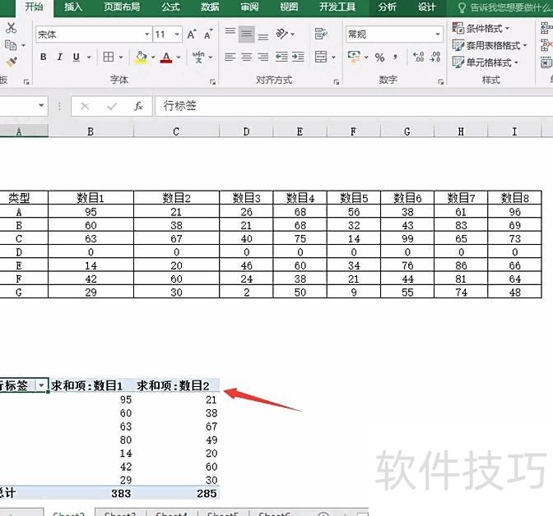Open Merge and Center dropdown arrow
Screen dimensions: 553x516
click(333, 57)
